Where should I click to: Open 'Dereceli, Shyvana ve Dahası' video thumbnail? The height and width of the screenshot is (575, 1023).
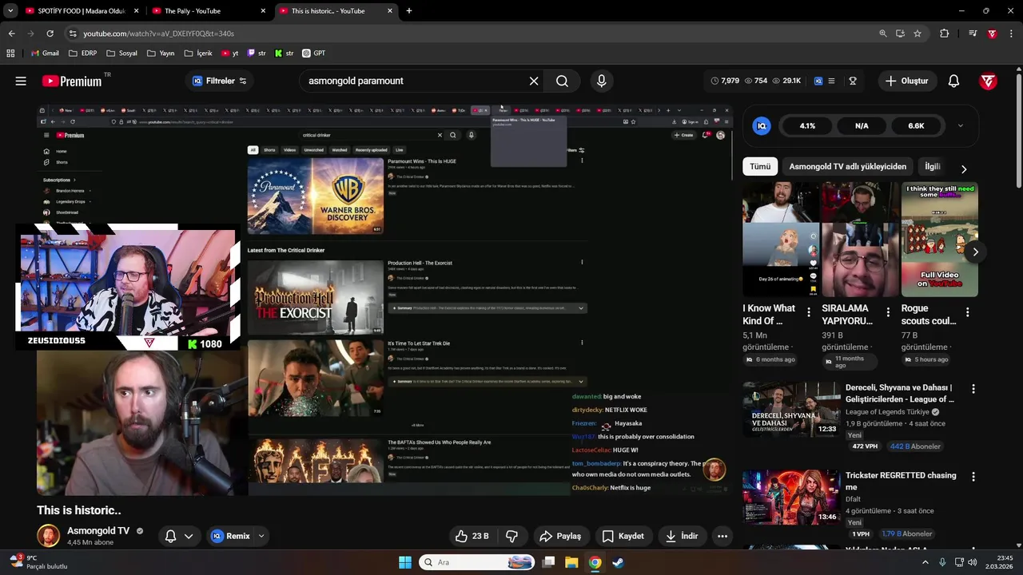(x=791, y=410)
